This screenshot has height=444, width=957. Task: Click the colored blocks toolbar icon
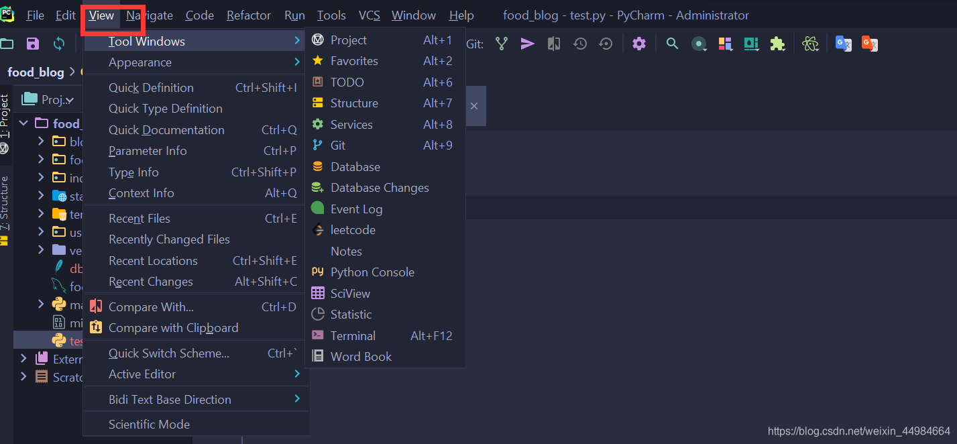pos(725,44)
